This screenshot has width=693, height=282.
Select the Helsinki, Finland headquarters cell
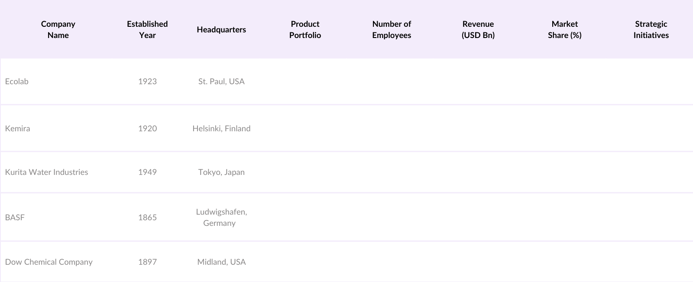pyautogui.click(x=221, y=128)
